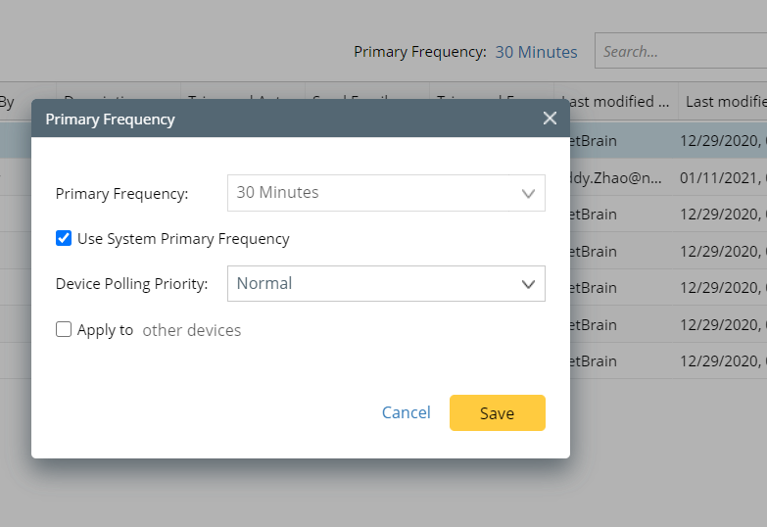Image resolution: width=767 pixels, height=527 pixels.
Task: Open the 30 Minutes link in header
Action: [536, 52]
